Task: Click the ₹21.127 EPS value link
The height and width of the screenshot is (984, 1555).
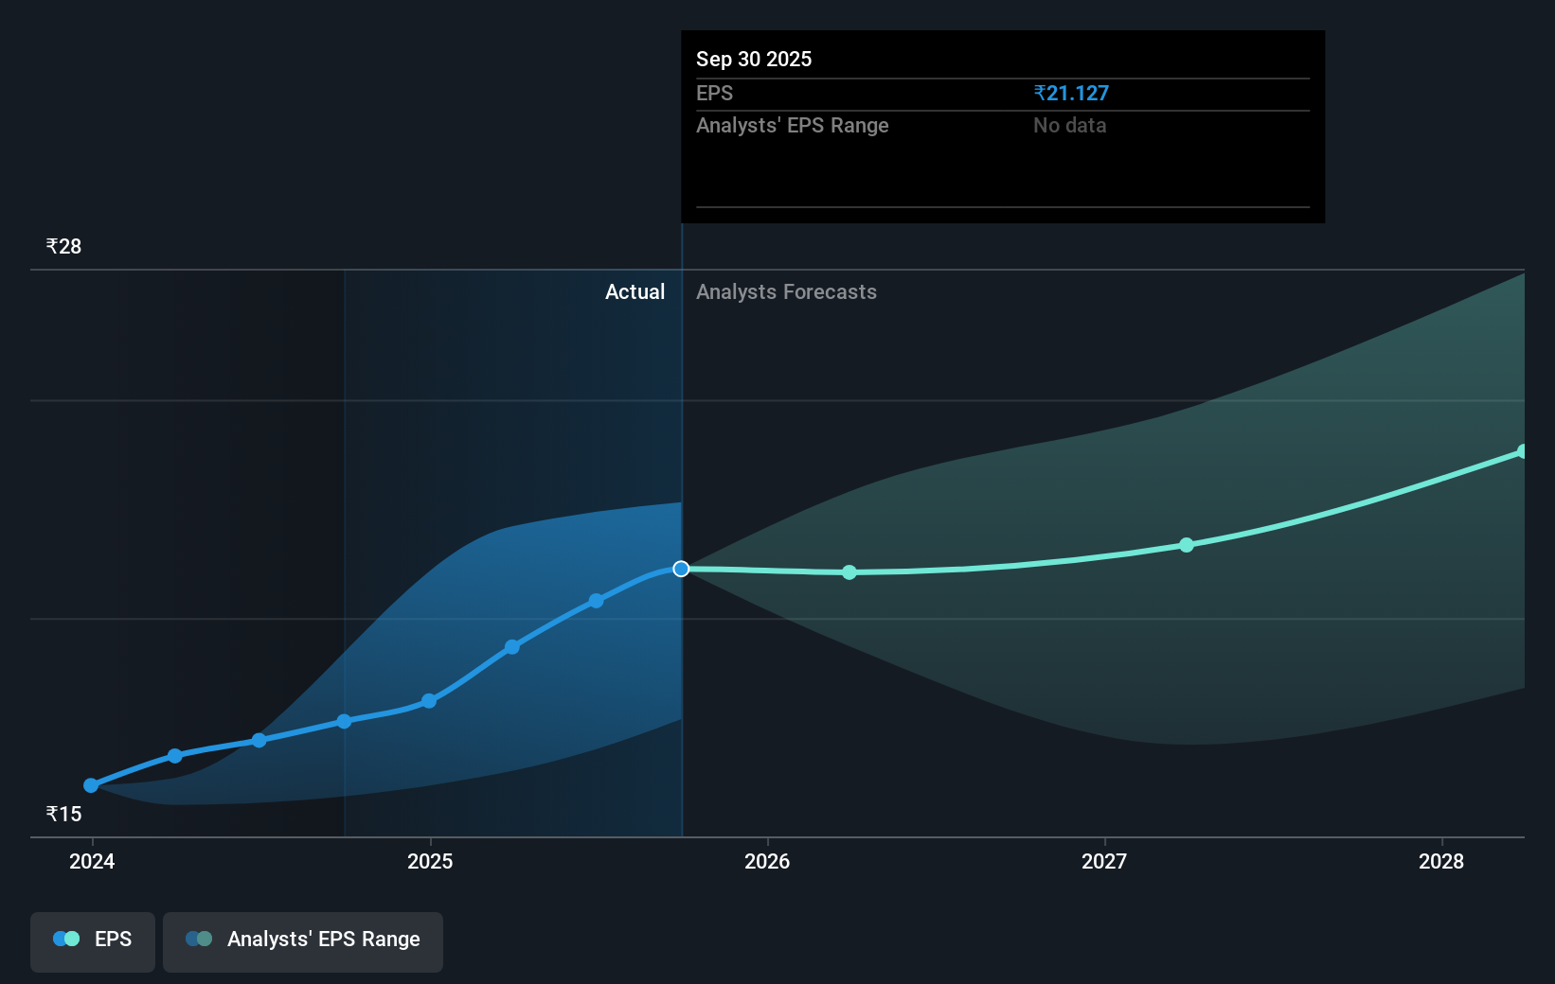Action: [1073, 93]
